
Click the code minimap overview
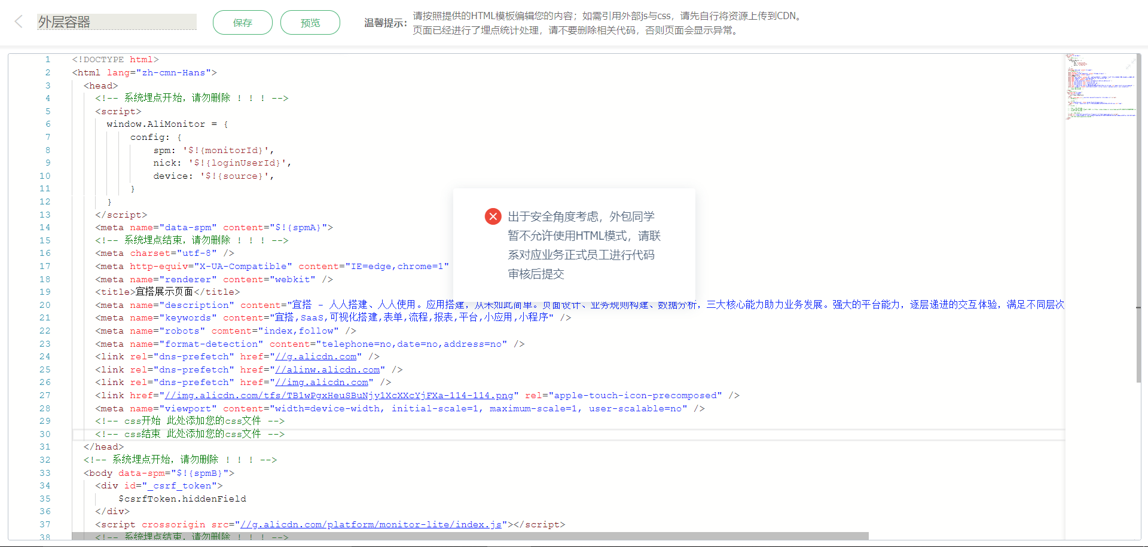tap(1100, 87)
